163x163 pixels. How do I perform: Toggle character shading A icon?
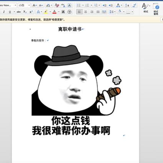coord(63,12)
